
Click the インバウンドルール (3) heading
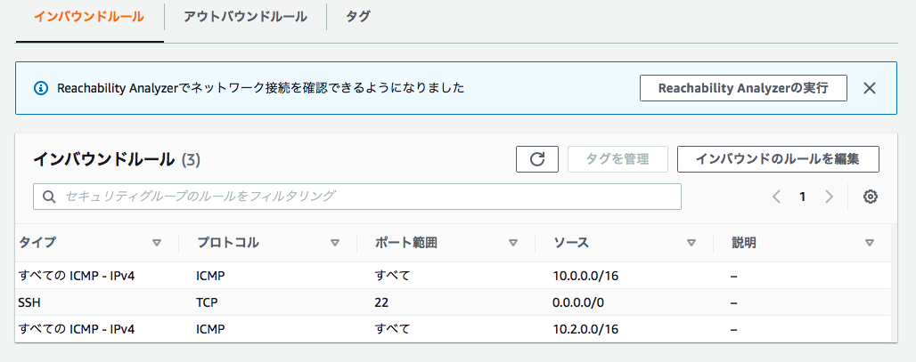click(x=117, y=159)
